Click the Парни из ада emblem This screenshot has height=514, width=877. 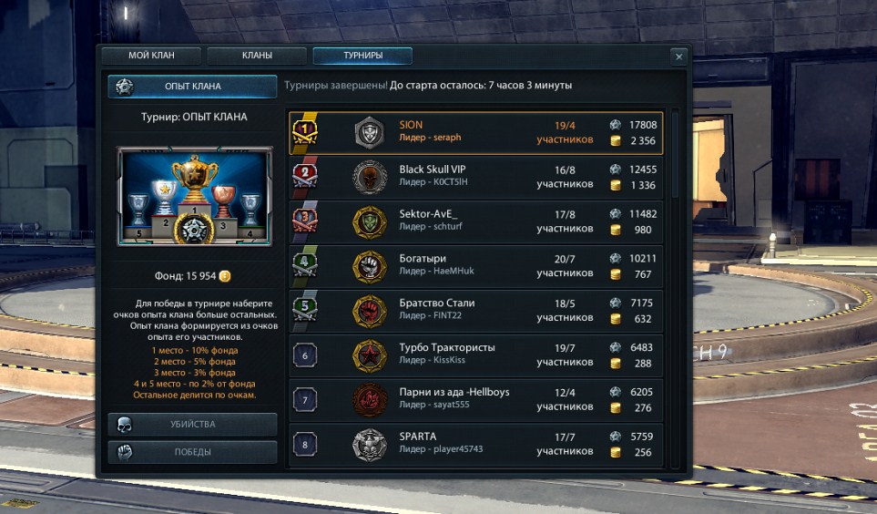[x=369, y=400]
